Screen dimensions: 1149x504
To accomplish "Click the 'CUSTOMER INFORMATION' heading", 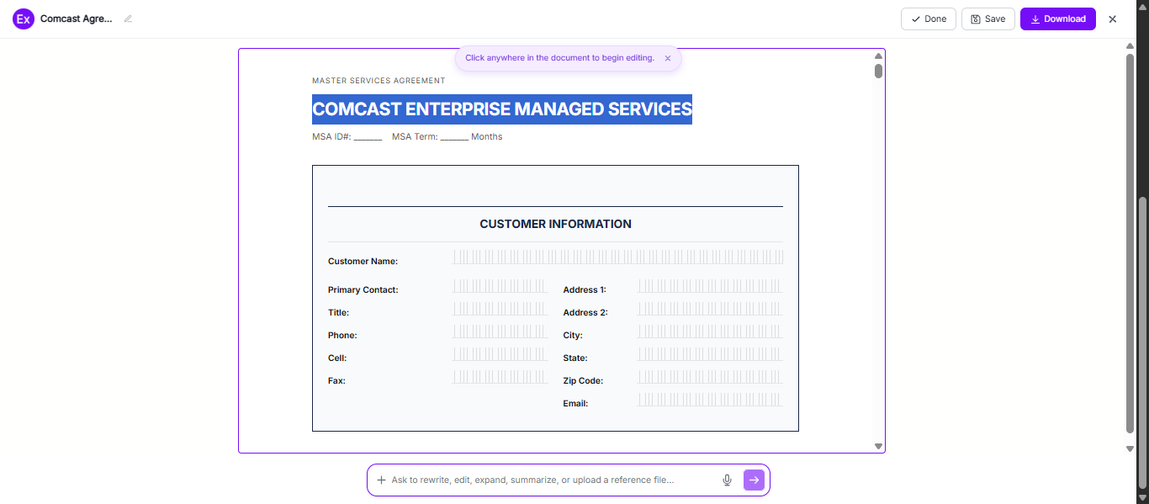I will 555,224.
